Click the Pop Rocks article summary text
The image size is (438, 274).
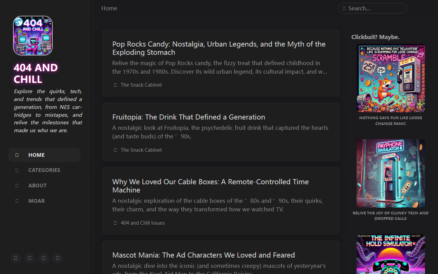pos(220,67)
